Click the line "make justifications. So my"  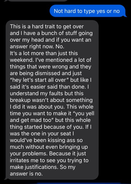click(x=43, y=167)
